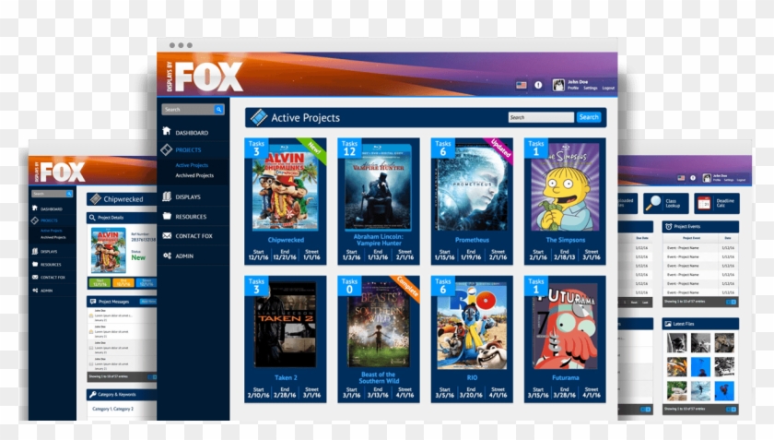Click John Doe avatar in center window header
Image resolution: width=774 pixels, height=440 pixels.
pyautogui.click(x=558, y=85)
